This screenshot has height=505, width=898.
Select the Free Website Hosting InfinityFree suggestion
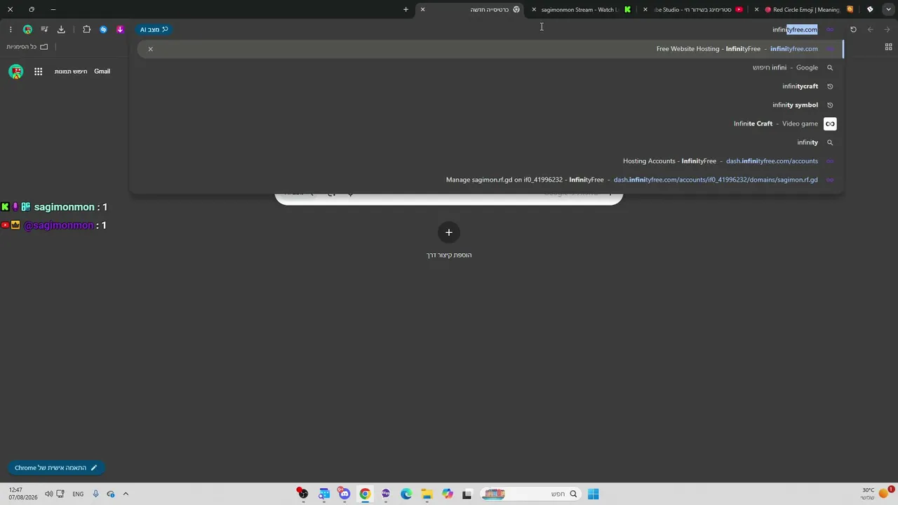(490, 48)
